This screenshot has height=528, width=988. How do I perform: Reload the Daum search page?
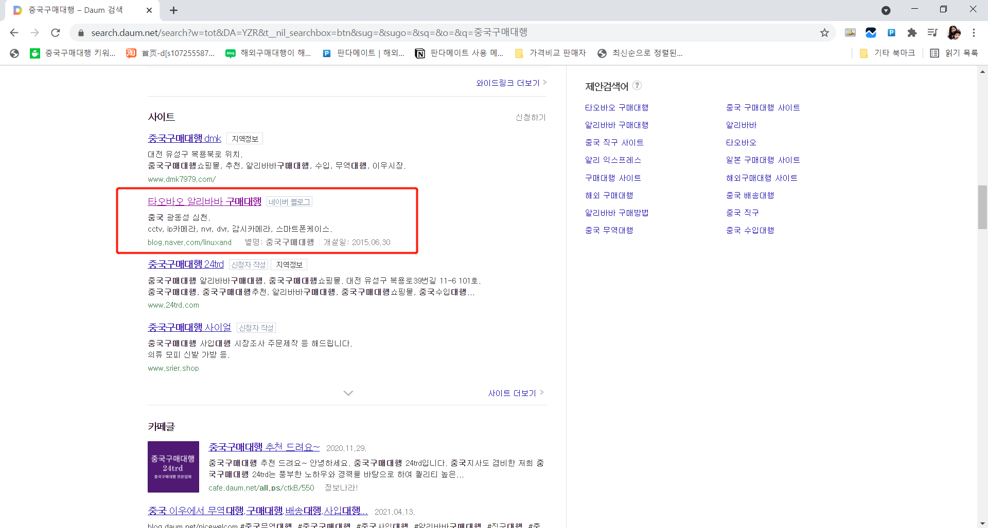(x=56, y=32)
